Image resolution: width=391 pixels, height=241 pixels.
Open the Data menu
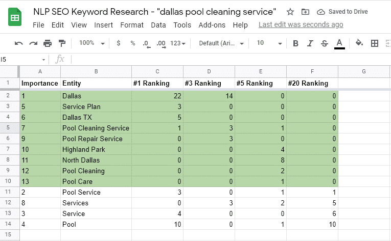click(x=158, y=25)
